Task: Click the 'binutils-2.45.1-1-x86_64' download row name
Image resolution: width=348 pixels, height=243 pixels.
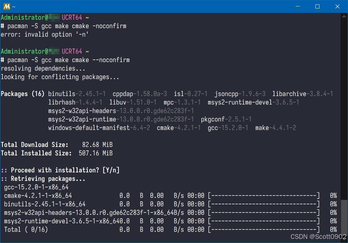Action: [44, 204]
